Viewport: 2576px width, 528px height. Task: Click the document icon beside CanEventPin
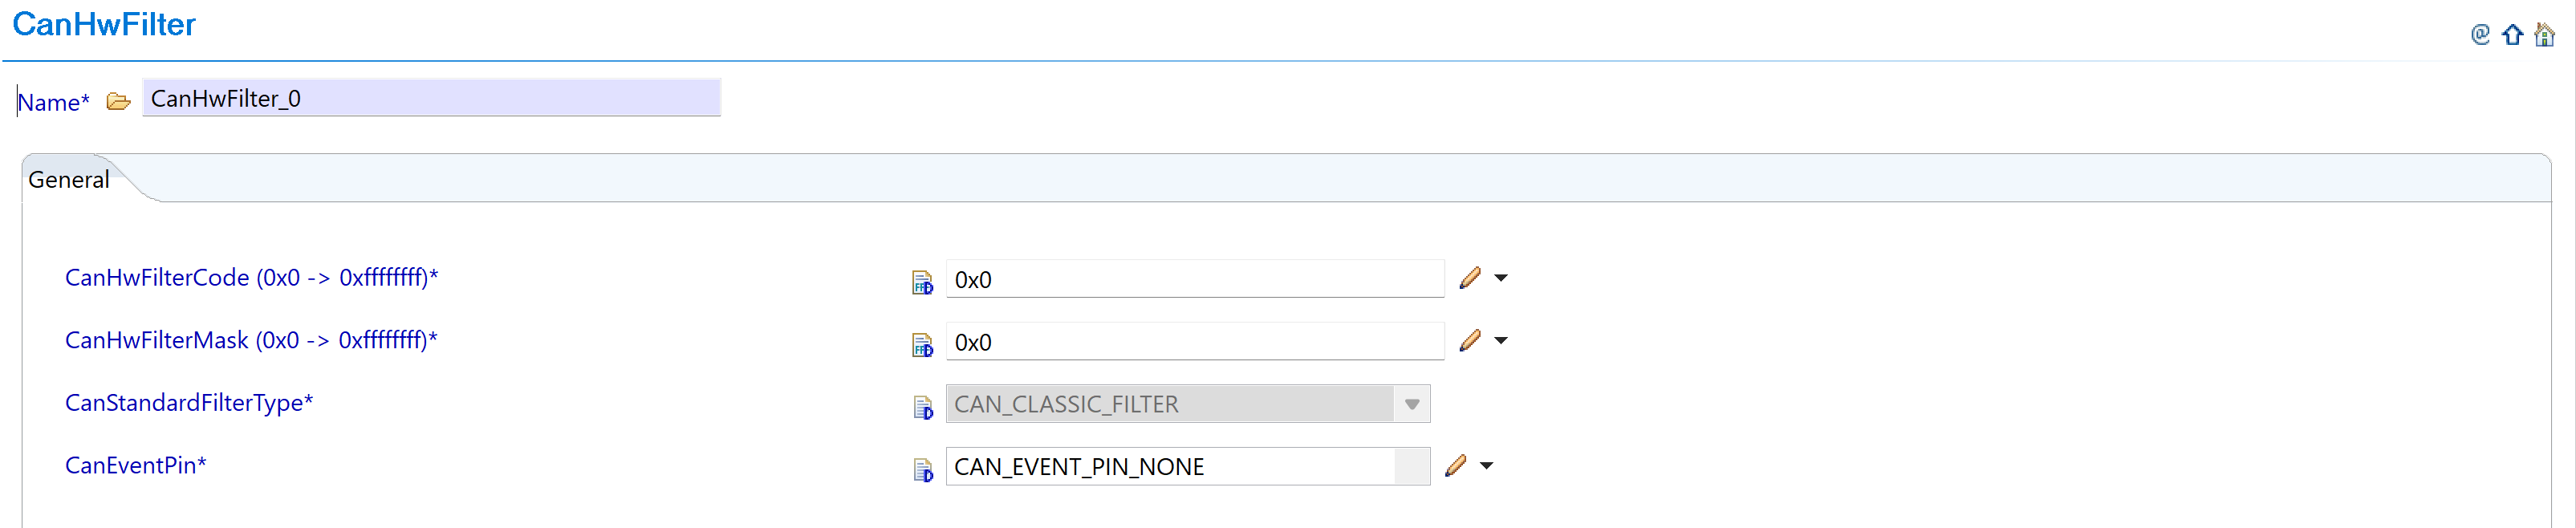click(x=922, y=468)
